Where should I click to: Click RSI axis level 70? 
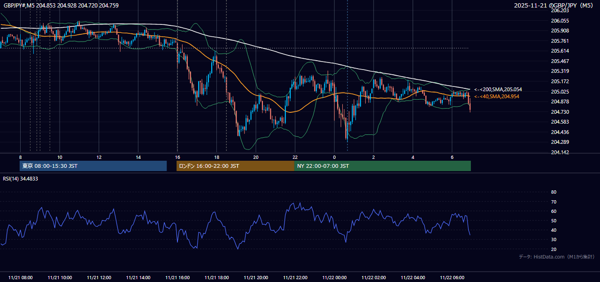(554, 202)
